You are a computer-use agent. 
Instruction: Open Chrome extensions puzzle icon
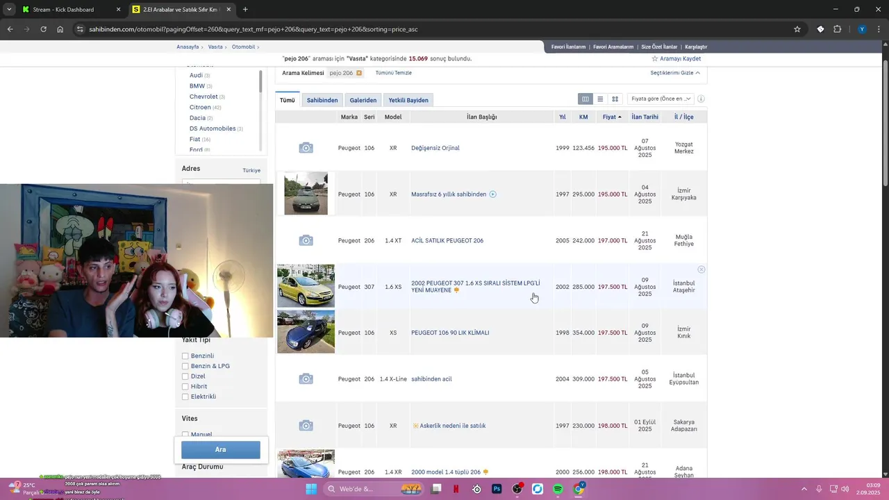pos(837,29)
